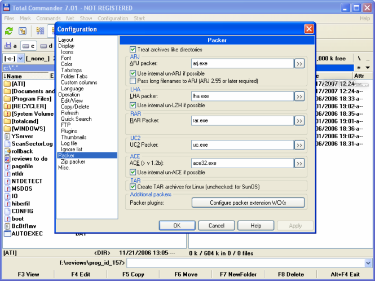Open the Help menu
Image resolution: width=375 pixels, height=281 pixels.
[x=365, y=19]
